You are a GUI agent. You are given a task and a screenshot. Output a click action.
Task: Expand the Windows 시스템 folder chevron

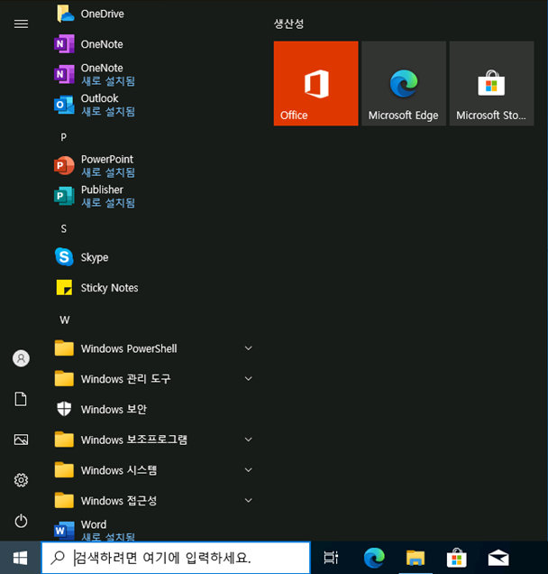tap(248, 469)
